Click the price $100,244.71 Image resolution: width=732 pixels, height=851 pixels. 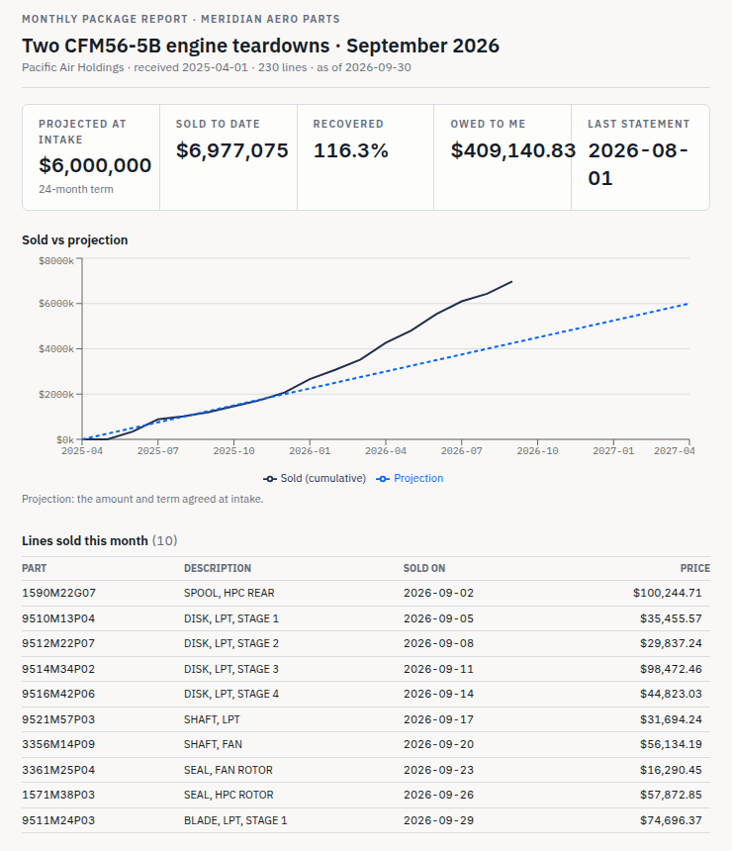(668, 593)
